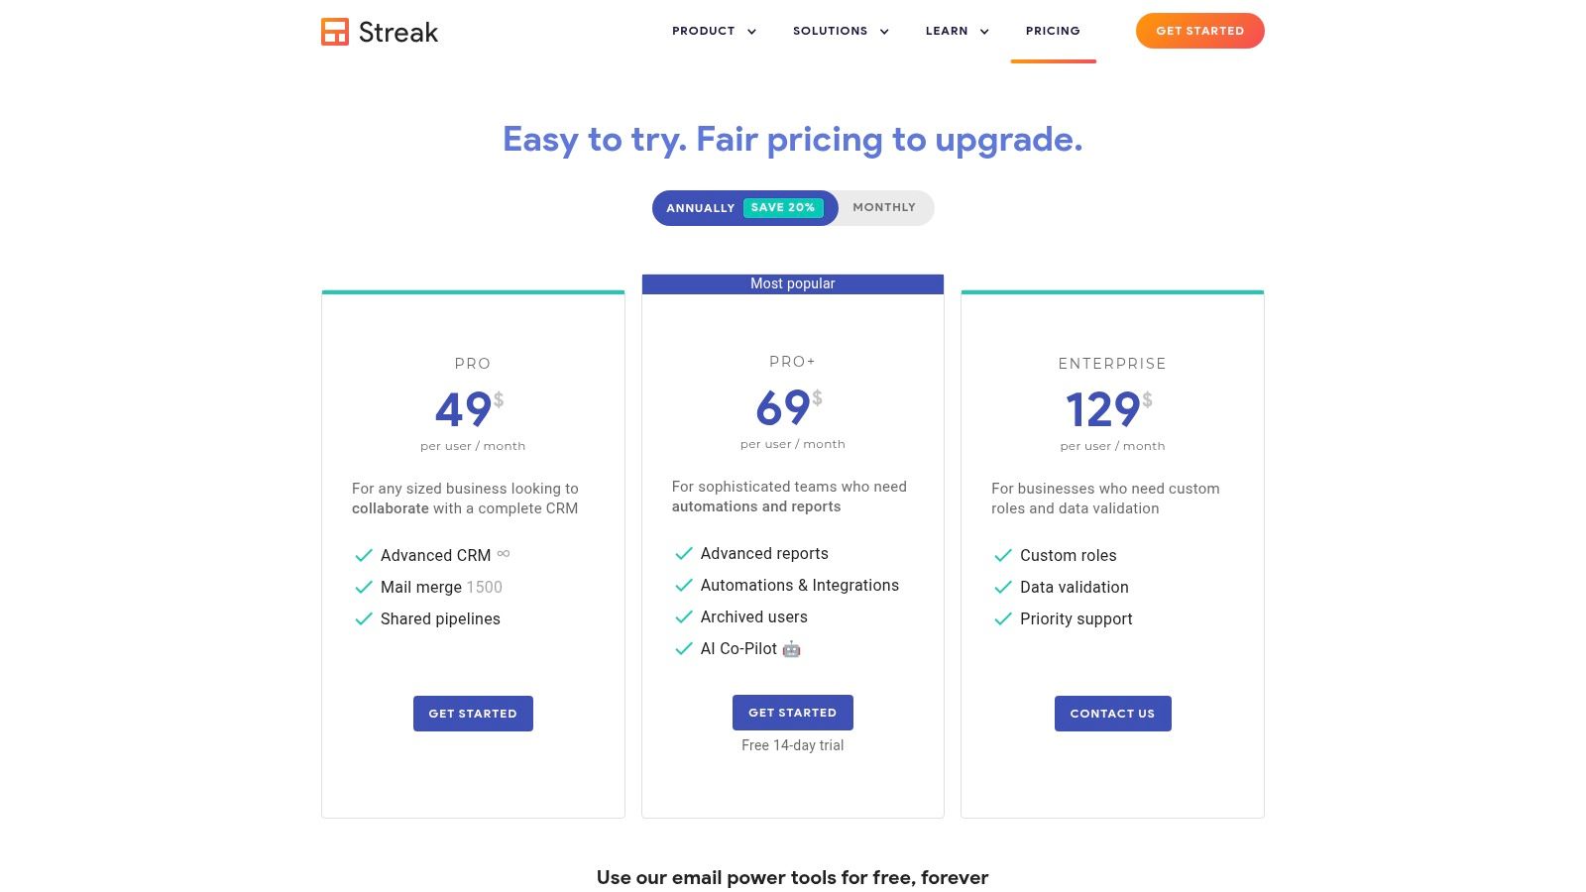
Task: Click the checkmark beside Custom roles
Action: (1002, 555)
